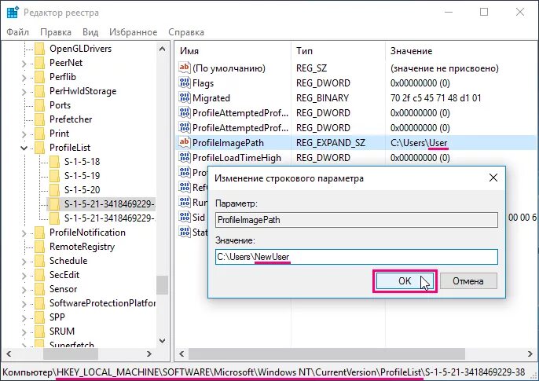Click the REG_EXPAND_SZ type cell
Screen dimensions: 539x381
(x=331, y=142)
